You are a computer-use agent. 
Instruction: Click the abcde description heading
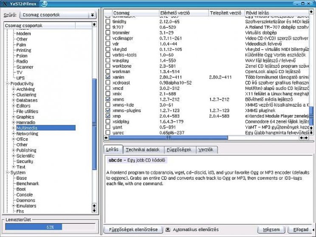click(x=137, y=160)
